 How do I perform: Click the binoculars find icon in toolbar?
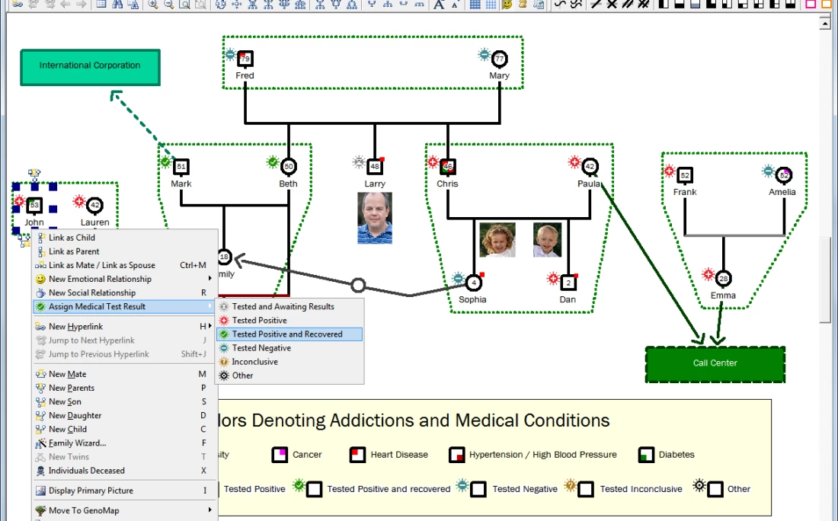point(118,4)
